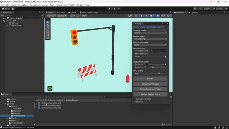Screen dimensions: 229x129
Task: Click the Render Light Probes button
Action: (150, 84)
